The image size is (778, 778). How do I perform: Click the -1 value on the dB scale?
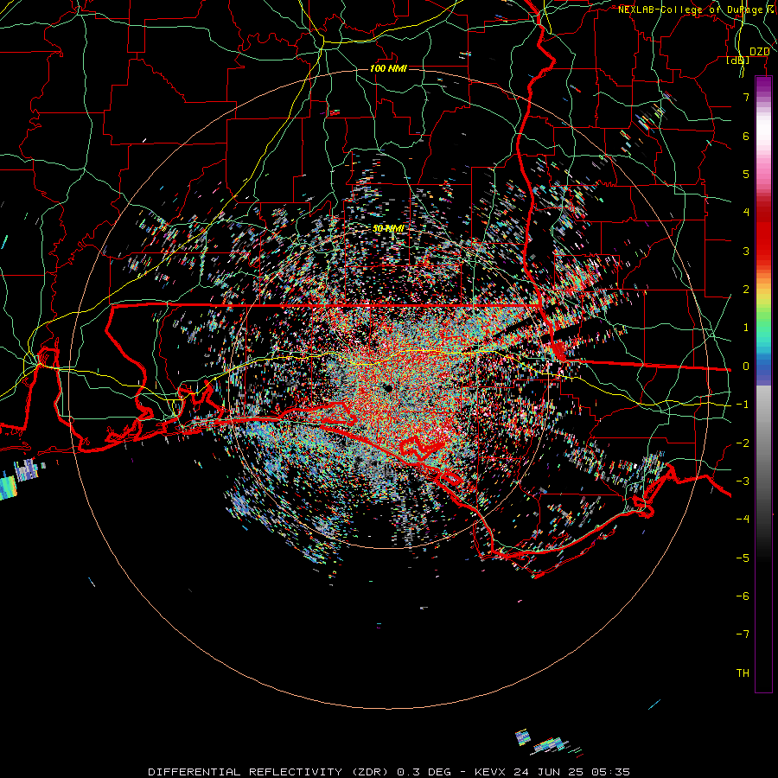[743, 405]
